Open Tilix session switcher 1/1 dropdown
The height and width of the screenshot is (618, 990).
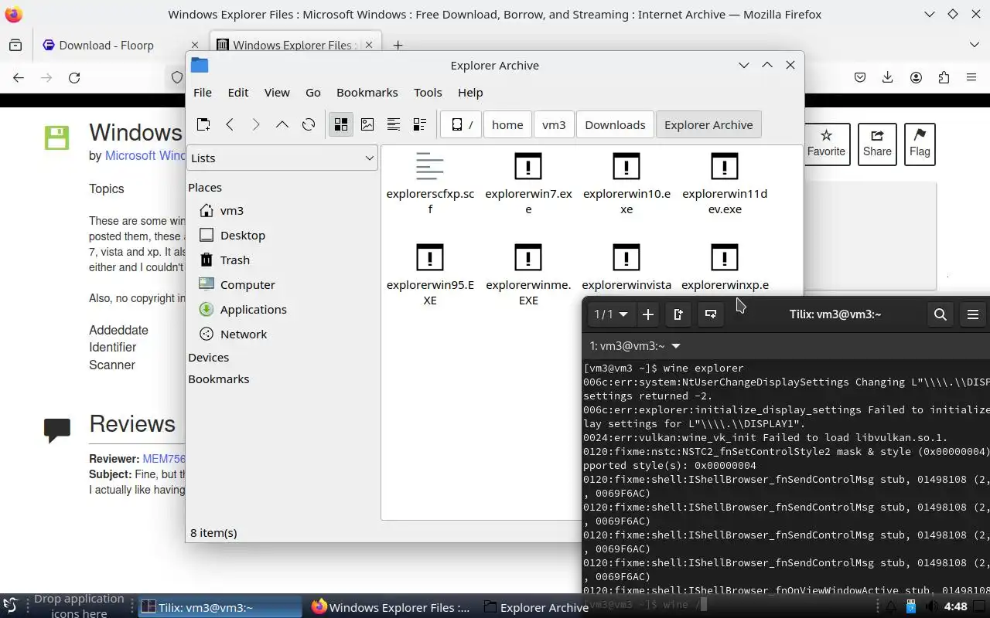point(610,314)
